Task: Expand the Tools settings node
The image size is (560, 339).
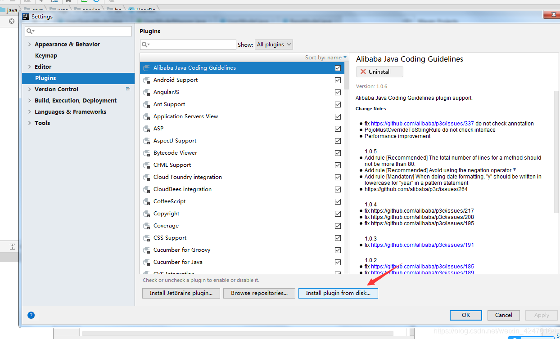Action: pyautogui.click(x=30, y=123)
